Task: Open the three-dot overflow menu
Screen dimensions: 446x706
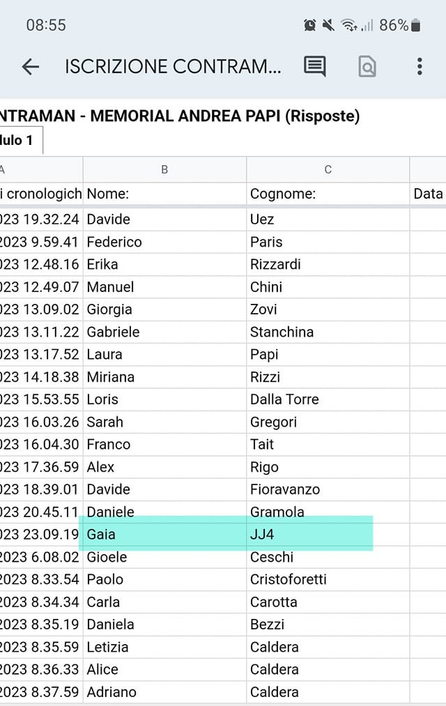Action: 420,67
